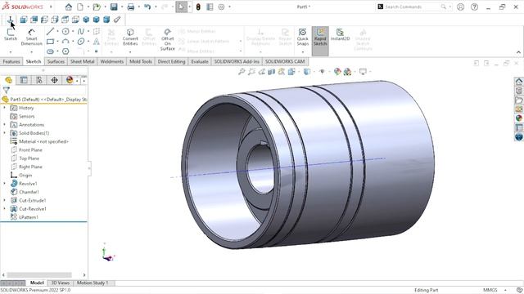
Task: Open the Features ribbon tab
Action: tap(11, 62)
